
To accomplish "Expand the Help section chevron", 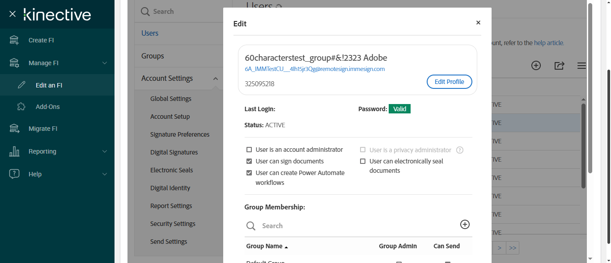I will point(105,174).
